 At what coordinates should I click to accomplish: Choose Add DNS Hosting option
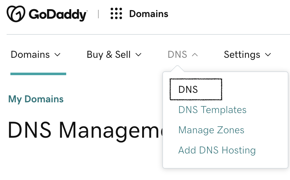[217, 150]
